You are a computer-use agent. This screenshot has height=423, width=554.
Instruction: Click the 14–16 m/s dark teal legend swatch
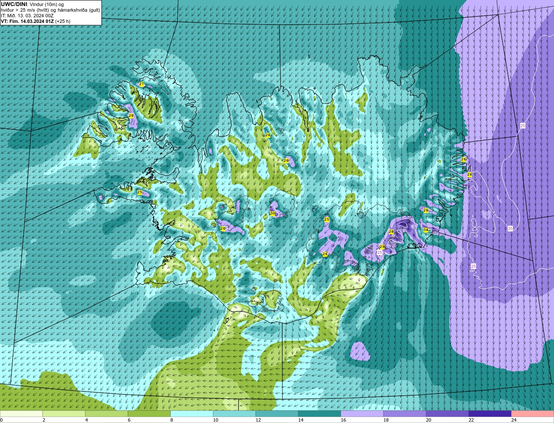coord(319,413)
